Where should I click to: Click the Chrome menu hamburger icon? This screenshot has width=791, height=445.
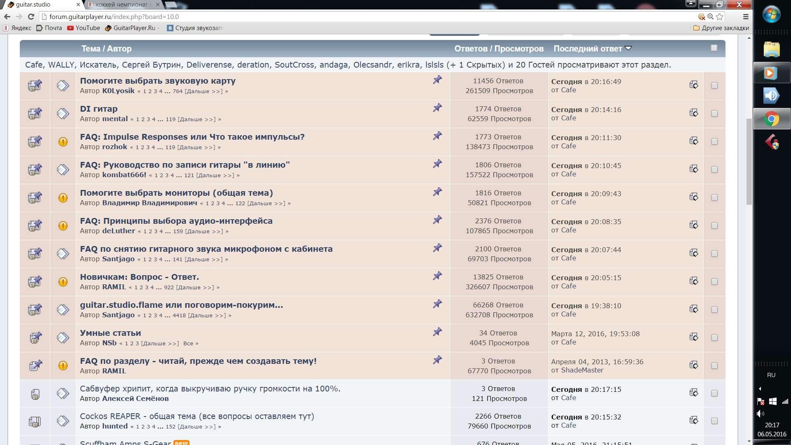(x=745, y=16)
